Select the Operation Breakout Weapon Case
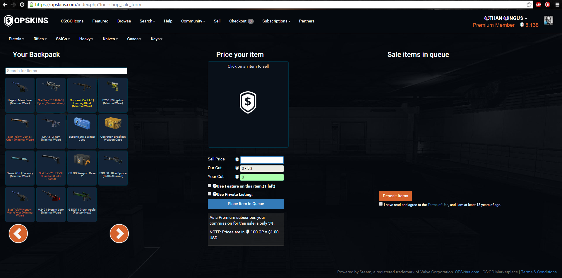The height and width of the screenshot is (278, 562). point(113,132)
